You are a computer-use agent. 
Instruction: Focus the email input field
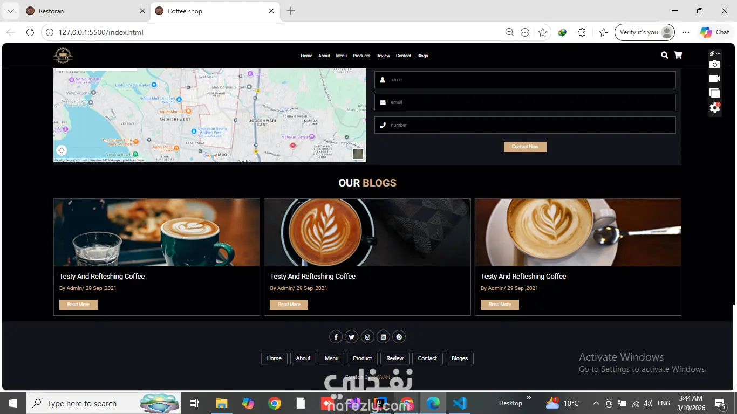coord(525,102)
